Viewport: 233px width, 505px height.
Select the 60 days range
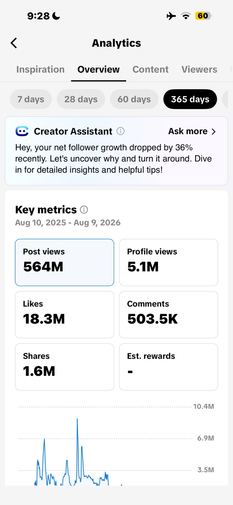coord(134,99)
